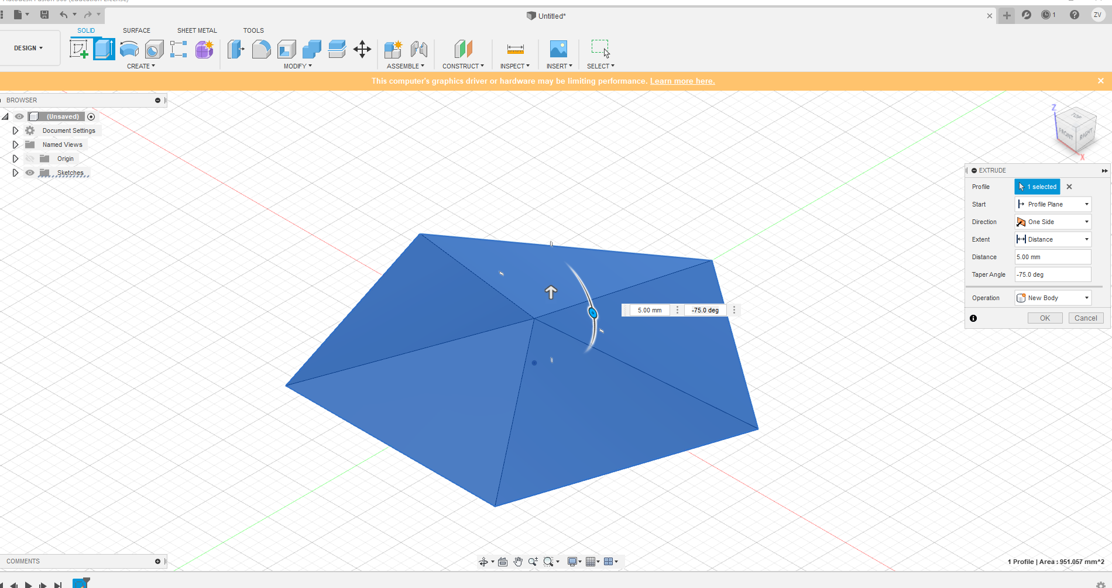Viewport: 1112px width, 588px height.
Task: Expand the Document Settings node
Action: click(16, 130)
